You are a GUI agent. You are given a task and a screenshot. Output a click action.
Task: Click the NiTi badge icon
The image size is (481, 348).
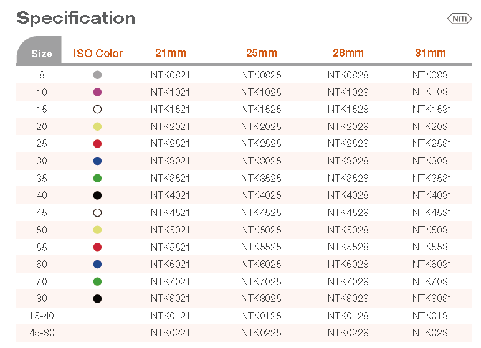pos(459,19)
